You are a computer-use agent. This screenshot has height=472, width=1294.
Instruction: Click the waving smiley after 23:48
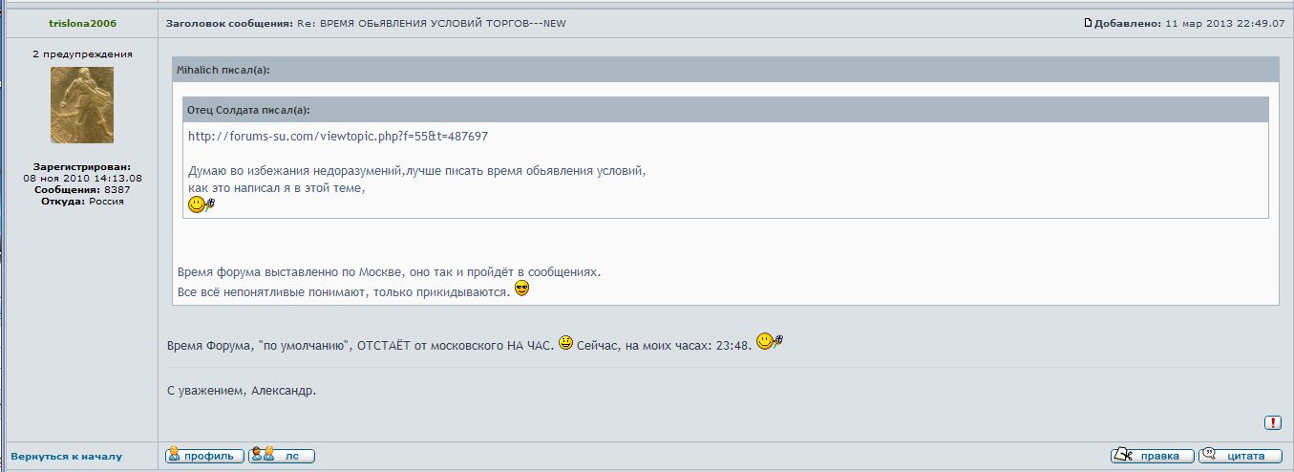[x=769, y=341]
